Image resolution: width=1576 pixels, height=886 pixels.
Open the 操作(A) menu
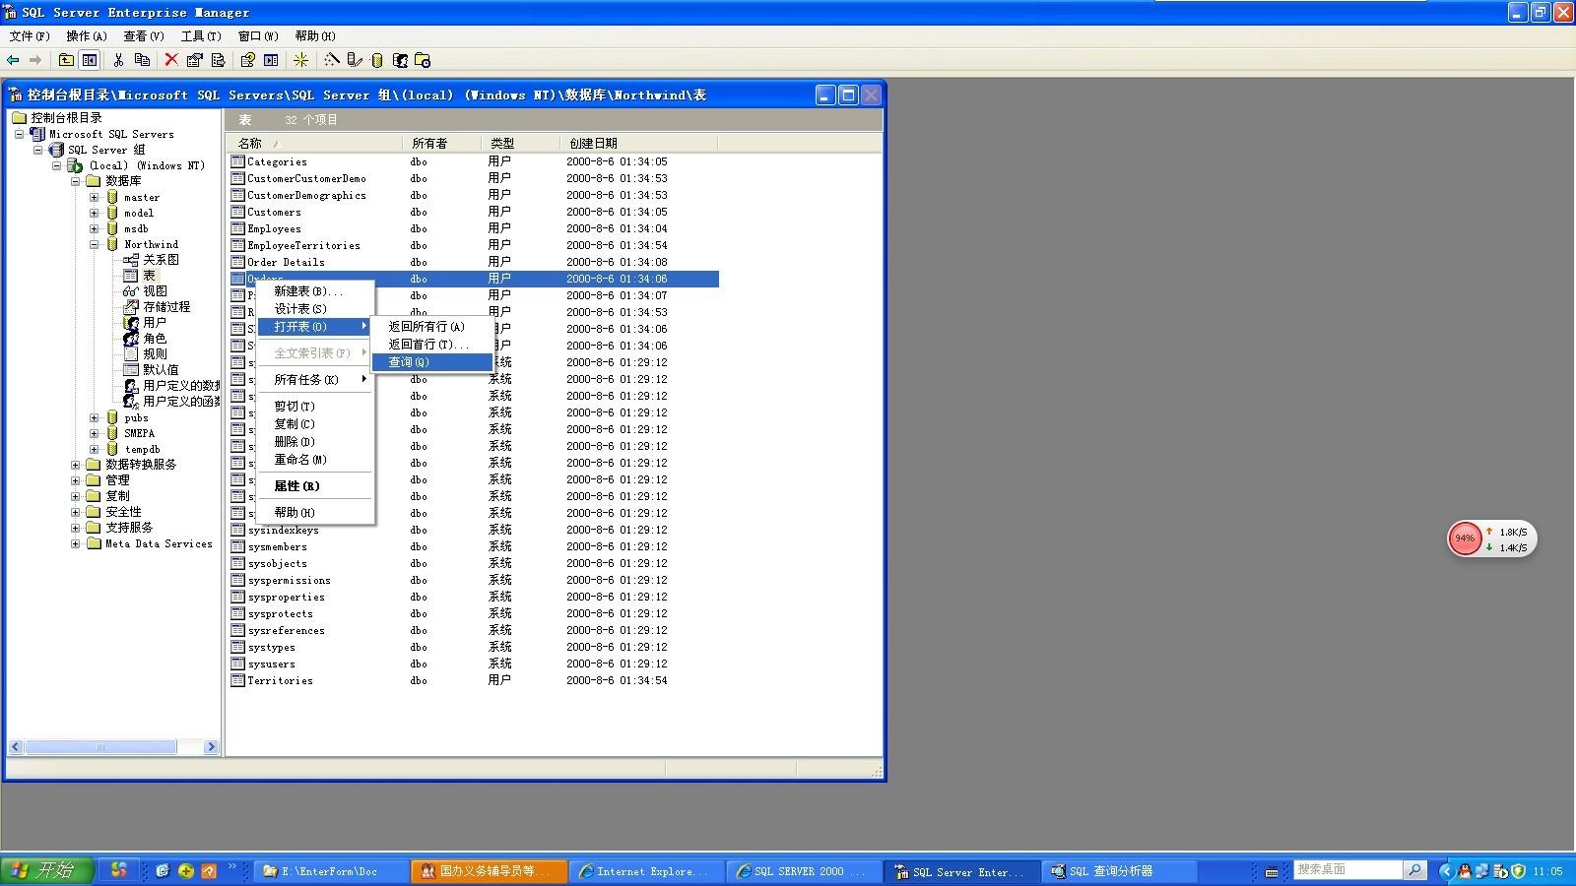tap(87, 36)
